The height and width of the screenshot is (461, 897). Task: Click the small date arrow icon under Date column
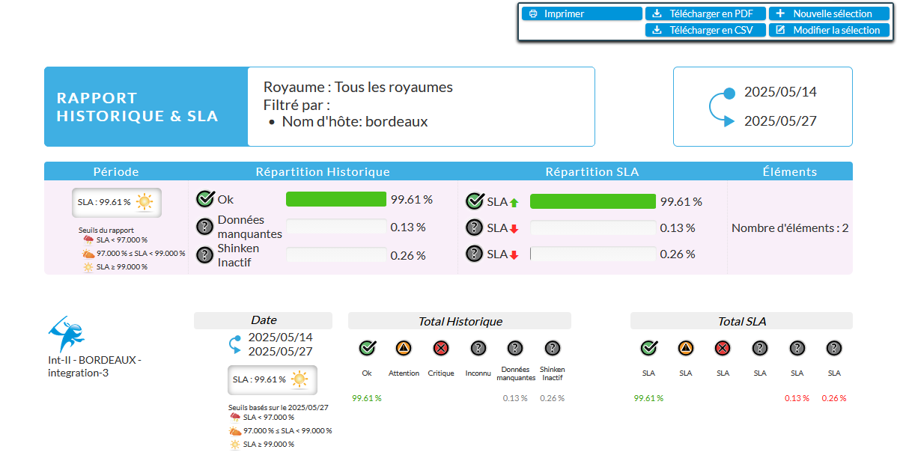pos(234,344)
